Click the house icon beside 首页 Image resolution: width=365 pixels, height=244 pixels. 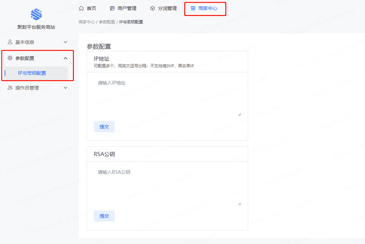(81, 8)
